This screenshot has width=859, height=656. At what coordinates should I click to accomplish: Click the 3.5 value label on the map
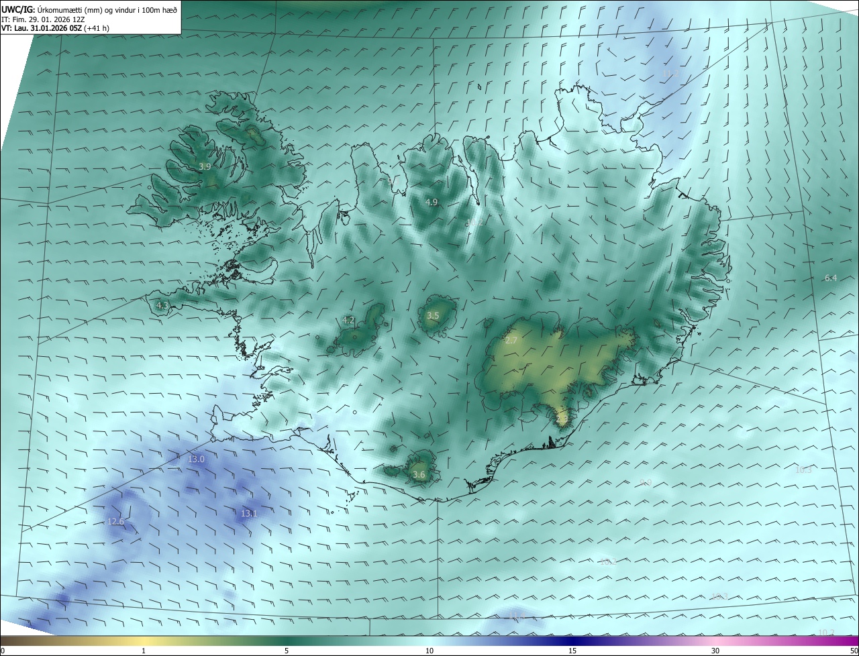(x=433, y=315)
